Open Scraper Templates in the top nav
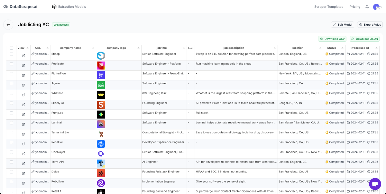Viewport: 386px width, 194px height. coord(329,7)
